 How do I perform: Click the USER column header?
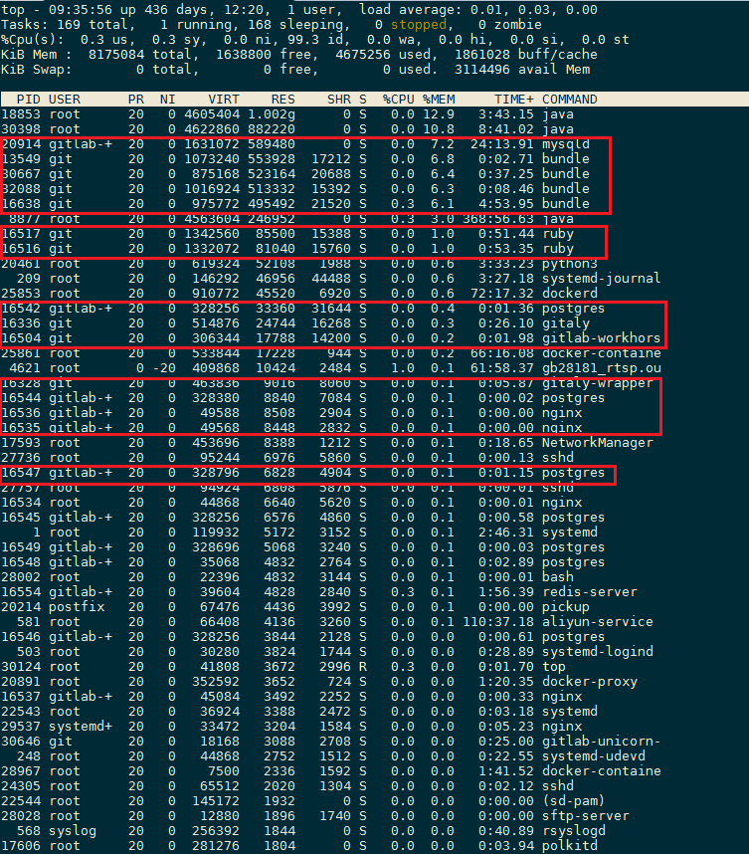click(x=65, y=100)
